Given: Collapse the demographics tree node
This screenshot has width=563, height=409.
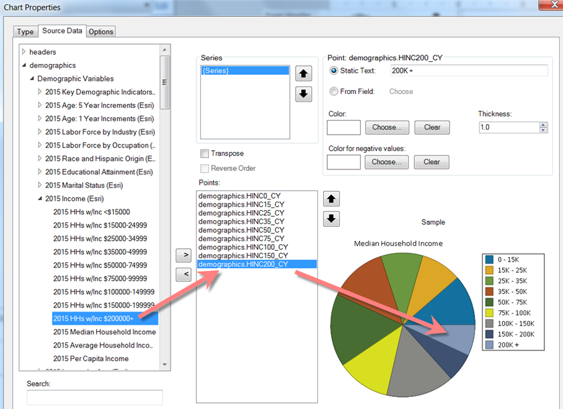Looking at the screenshot, I should [24, 65].
